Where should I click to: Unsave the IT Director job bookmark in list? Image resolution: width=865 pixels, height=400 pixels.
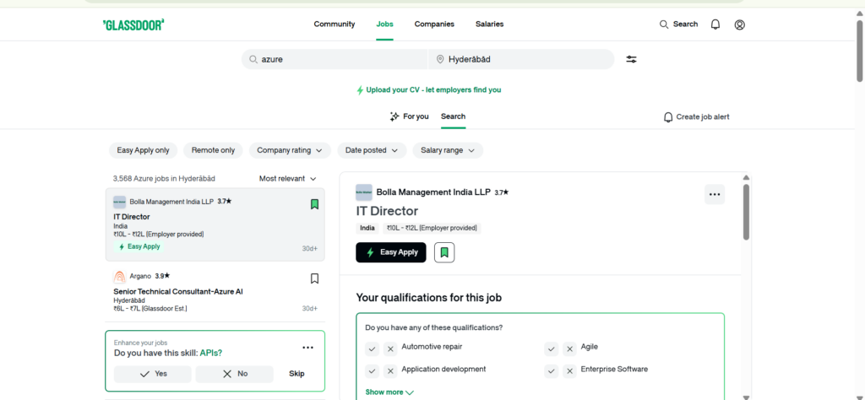(314, 204)
